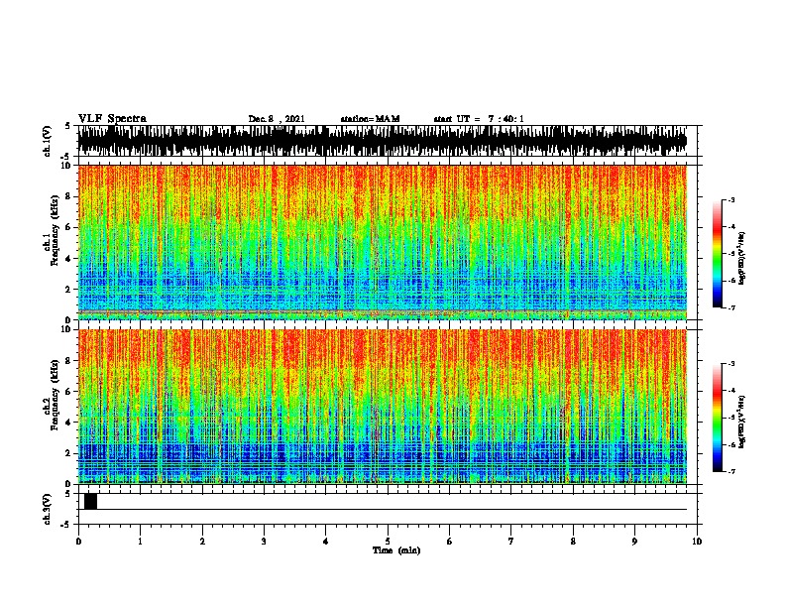Click time axis tick label "1"

[x=140, y=542]
